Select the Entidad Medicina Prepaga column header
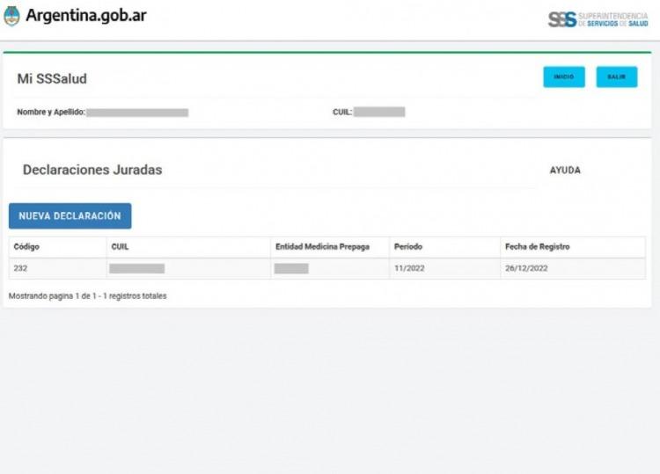This screenshot has height=474, width=660. (322, 247)
